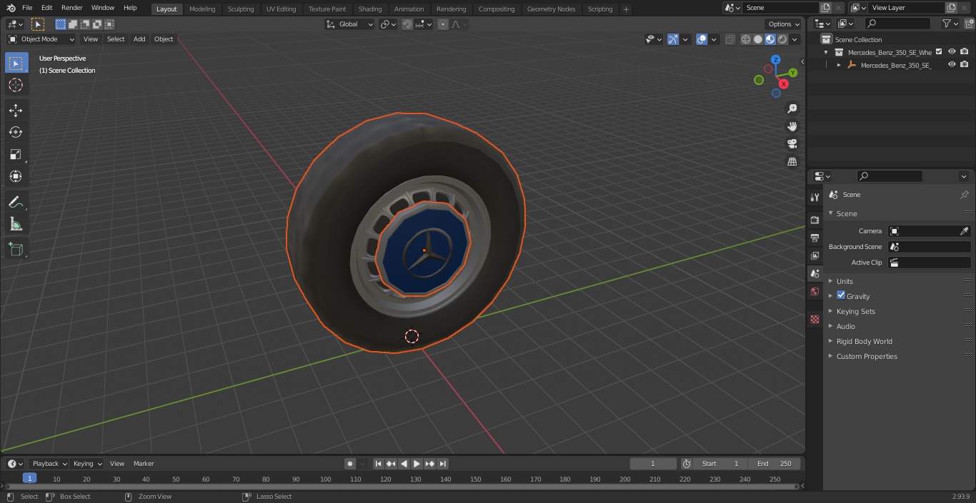
Task: Switch to the Modeling workspace tab
Action: [x=202, y=9]
